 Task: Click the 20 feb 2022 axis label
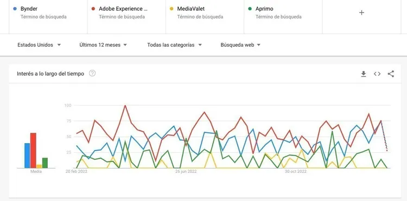point(77,171)
